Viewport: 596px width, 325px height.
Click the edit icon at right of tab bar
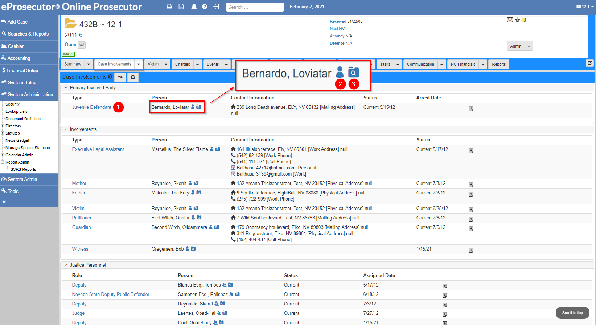click(x=590, y=63)
